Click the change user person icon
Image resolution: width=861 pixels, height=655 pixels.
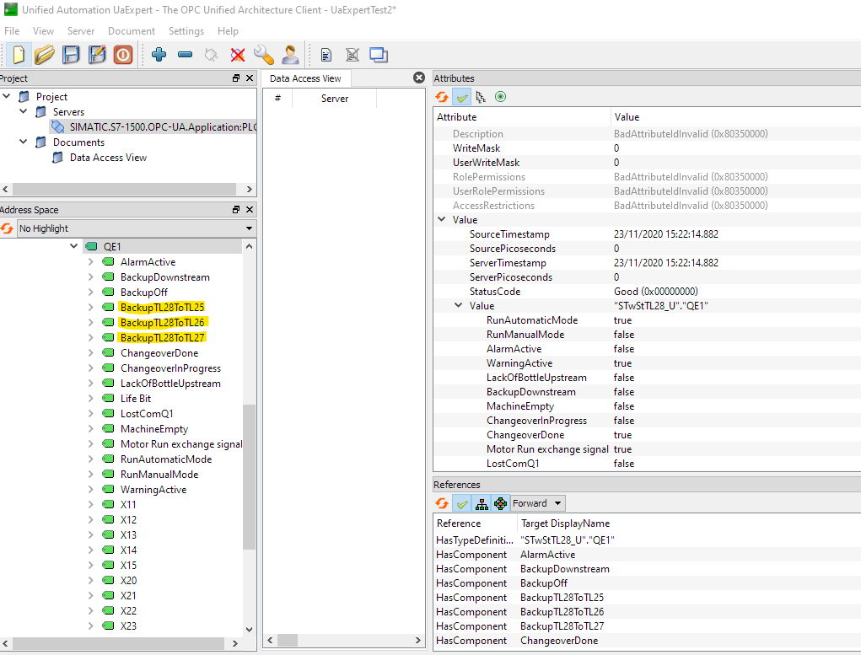click(290, 54)
